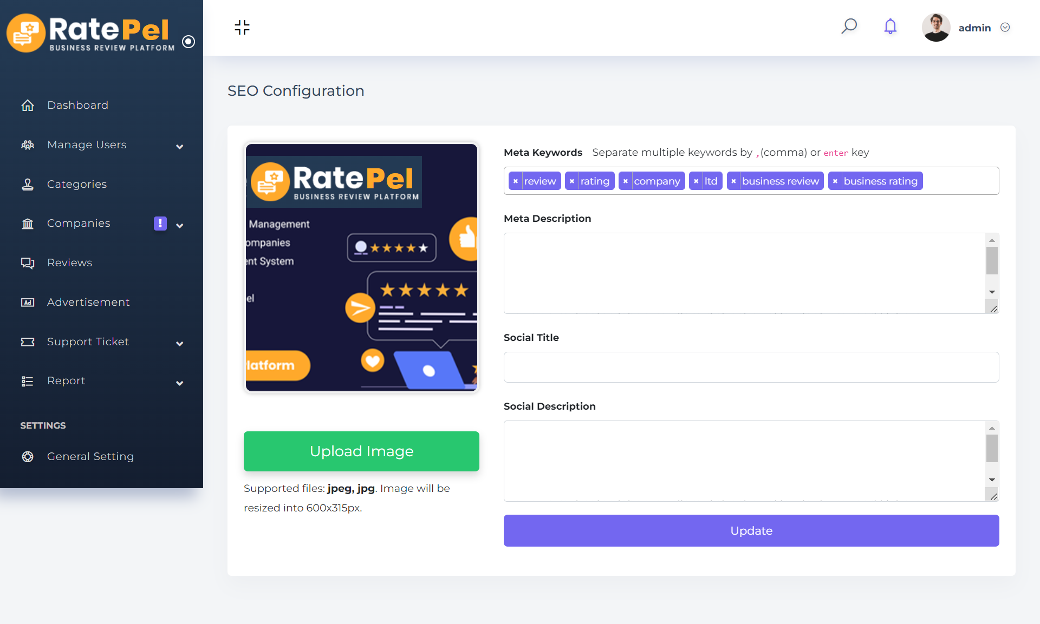Expand the Manage Users submenu chevron
The height and width of the screenshot is (624, 1040).
(180, 147)
